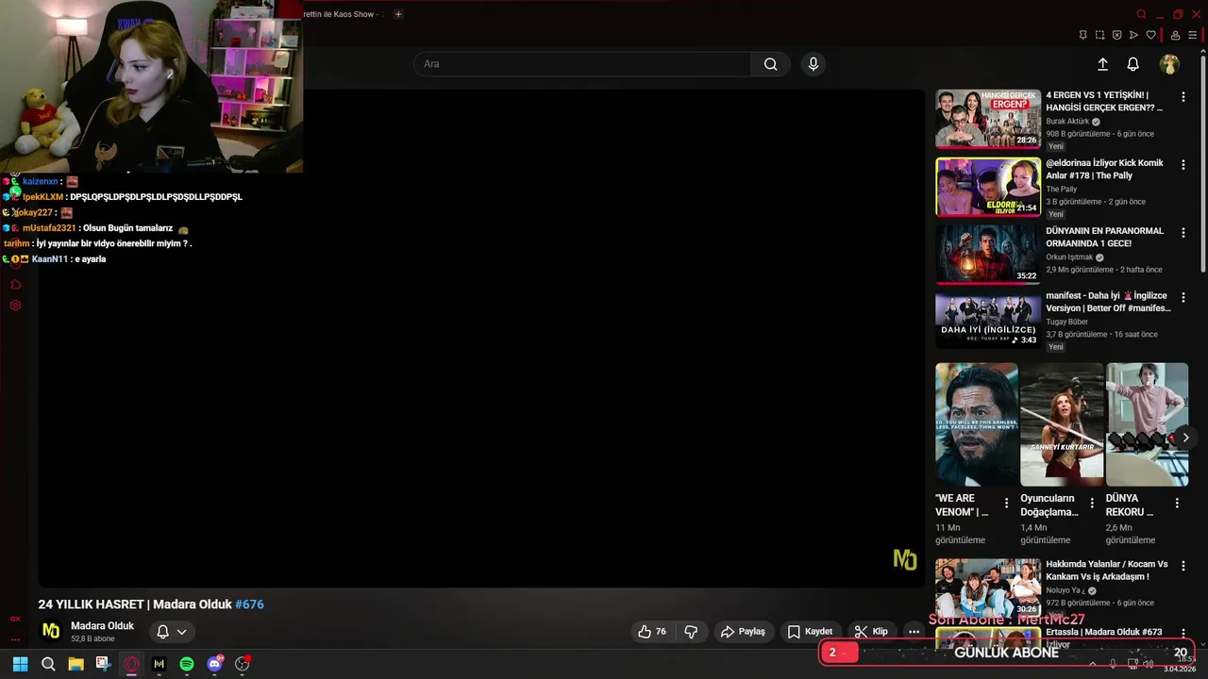Open Discord from the taskbar

pos(215,664)
